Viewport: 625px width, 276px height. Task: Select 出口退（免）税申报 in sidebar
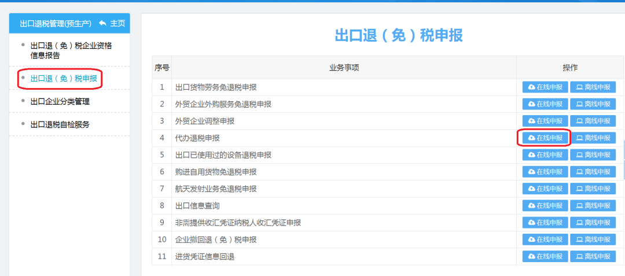point(64,79)
